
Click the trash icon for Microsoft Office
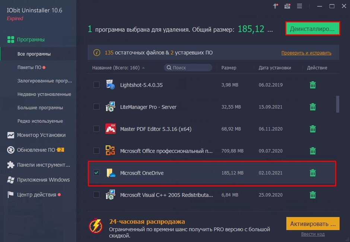pyautogui.click(x=312, y=151)
